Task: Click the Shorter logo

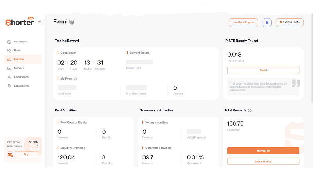Action: (20, 22)
